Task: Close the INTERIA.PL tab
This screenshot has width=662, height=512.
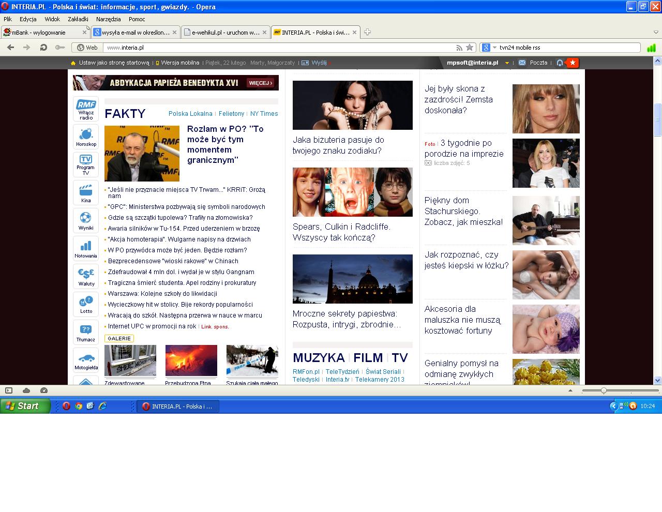Action: click(355, 32)
